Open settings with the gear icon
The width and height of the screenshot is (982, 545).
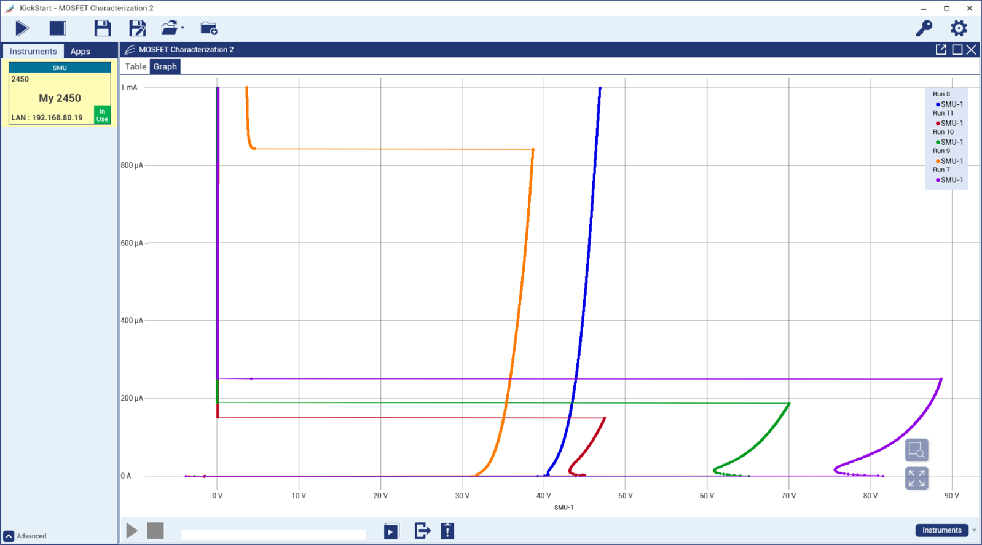click(x=959, y=28)
